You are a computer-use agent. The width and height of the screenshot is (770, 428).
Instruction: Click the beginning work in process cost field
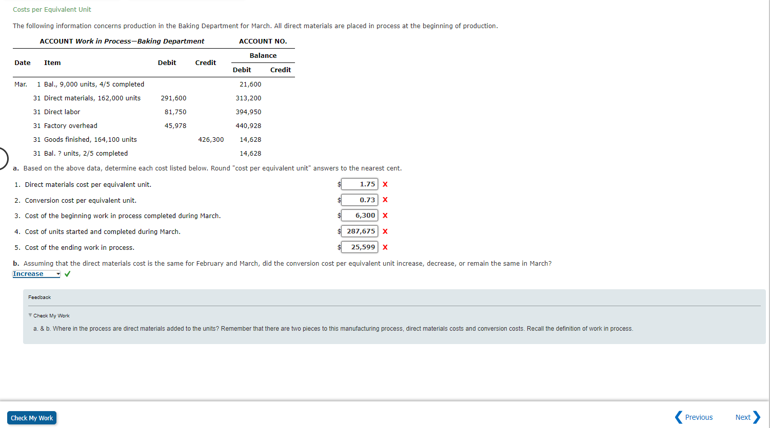point(359,216)
